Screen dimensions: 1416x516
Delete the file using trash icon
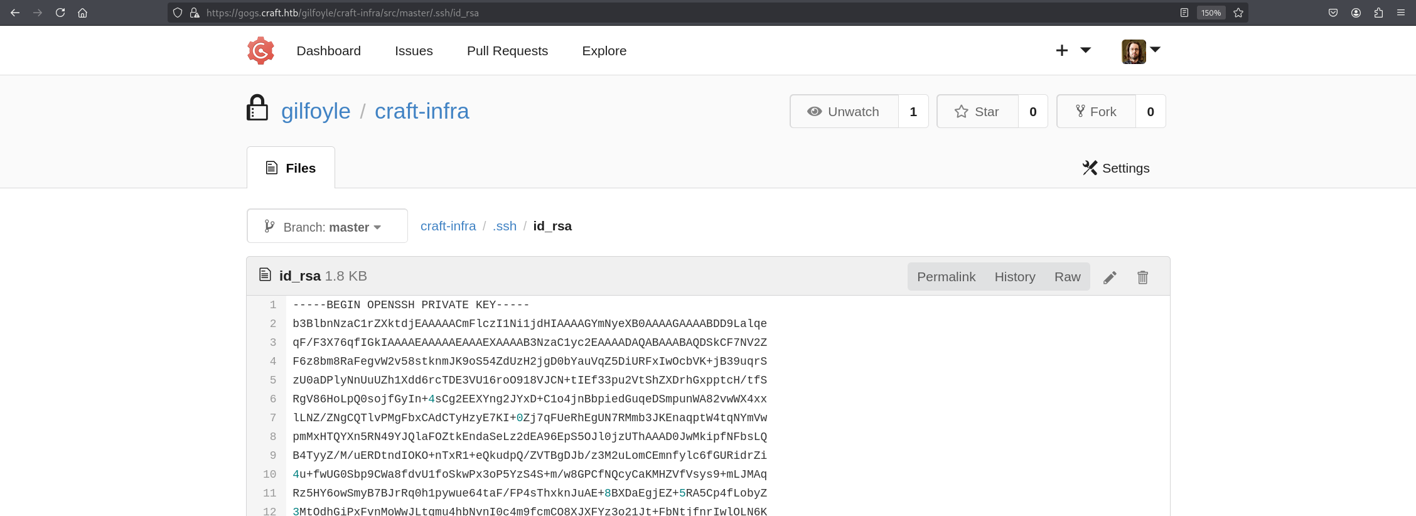tap(1142, 277)
